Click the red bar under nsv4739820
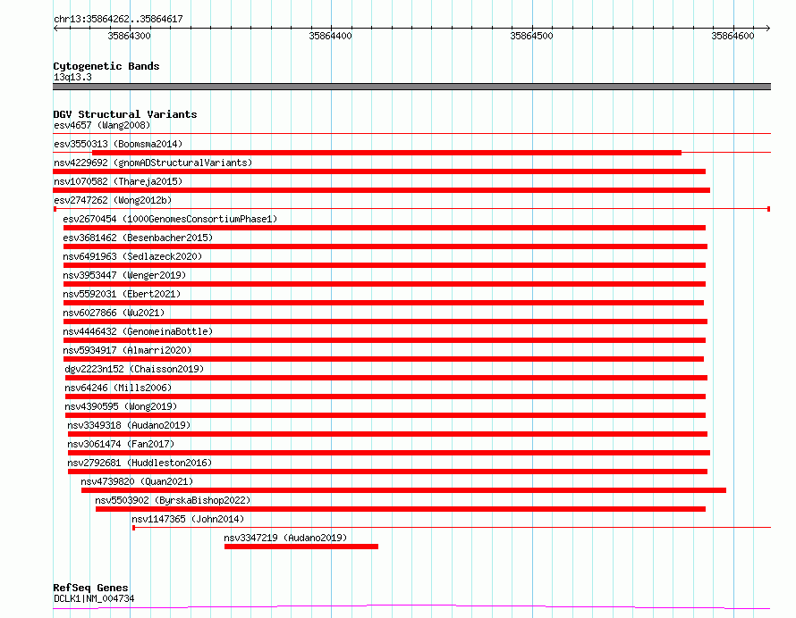This screenshot has width=796, height=618. click(x=403, y=490)
